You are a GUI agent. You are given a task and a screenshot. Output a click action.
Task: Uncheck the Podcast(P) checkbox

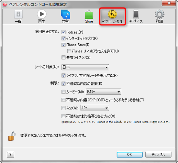(x=63, y=32)
